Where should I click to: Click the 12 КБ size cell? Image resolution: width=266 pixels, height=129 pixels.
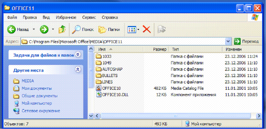[x=161, y=95]
